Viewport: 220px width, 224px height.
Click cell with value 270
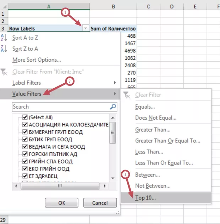point(129,73)
